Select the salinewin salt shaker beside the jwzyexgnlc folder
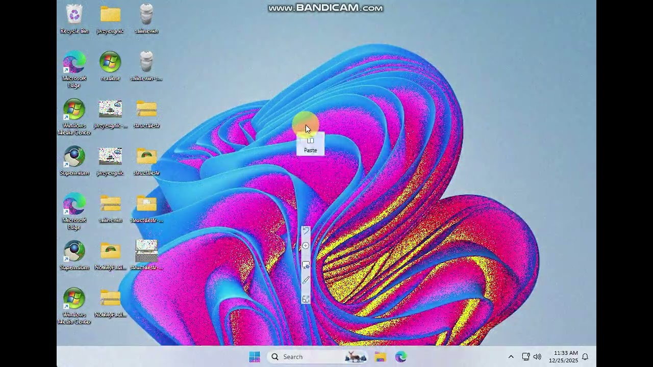Image resolution: width=653 pixels, height=367 pixels. (146, 19)
